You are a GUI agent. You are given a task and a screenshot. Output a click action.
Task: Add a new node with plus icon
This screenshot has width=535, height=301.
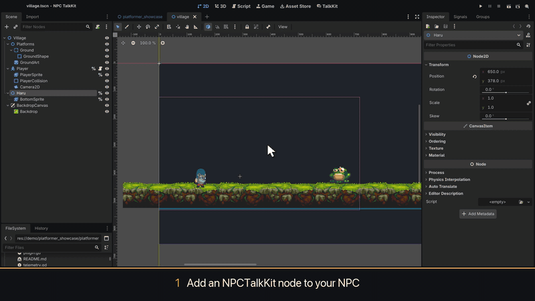point(7,27)
